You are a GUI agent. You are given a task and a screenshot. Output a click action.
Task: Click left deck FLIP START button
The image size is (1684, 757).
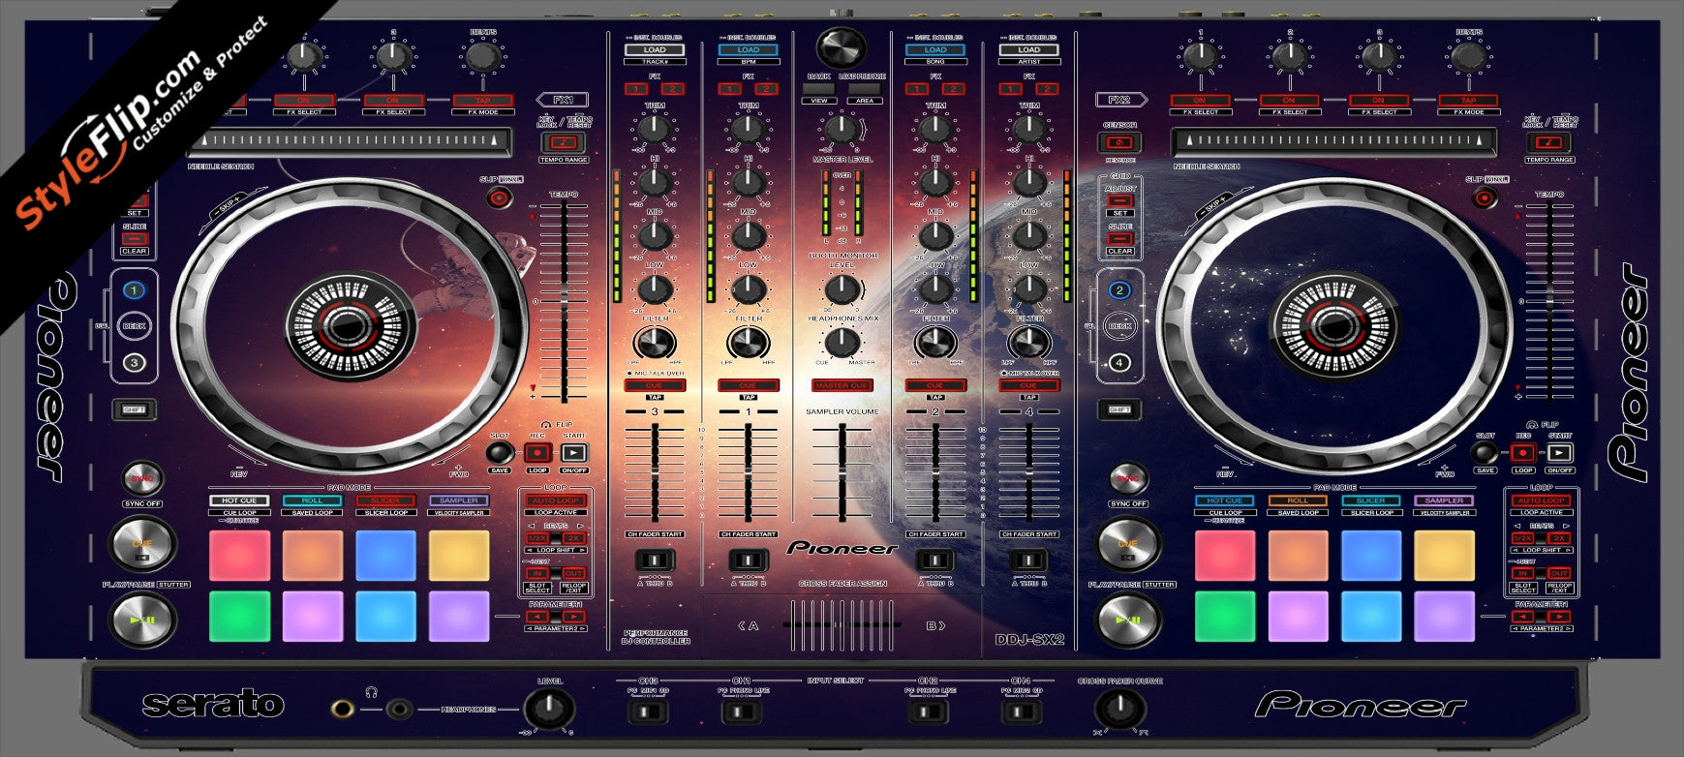coord(574,453)
